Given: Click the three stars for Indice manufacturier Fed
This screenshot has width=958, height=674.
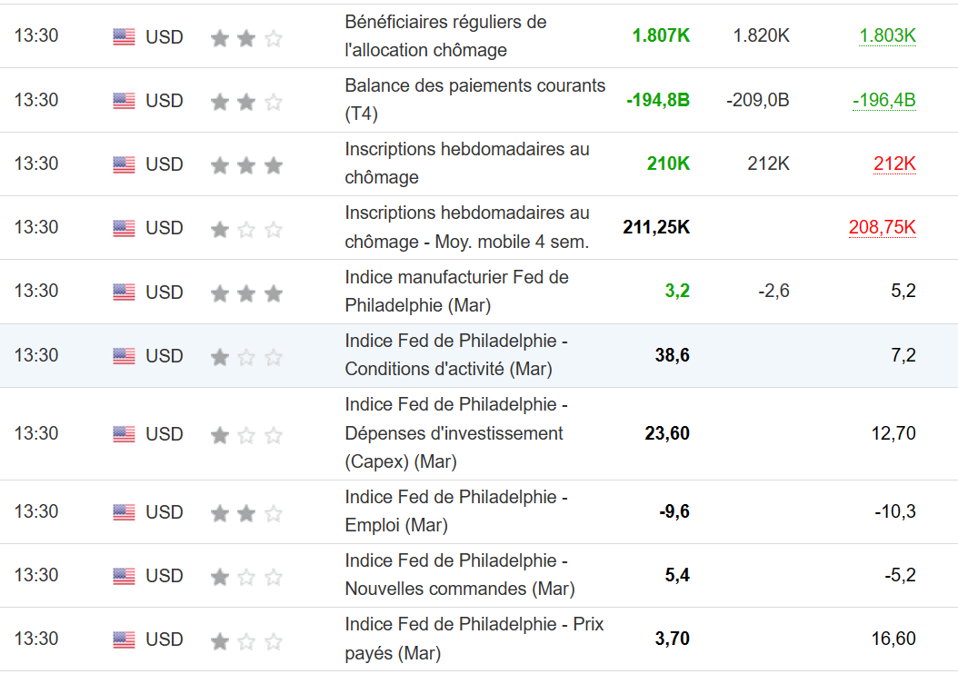Looking at the screenshot, I should point(246,292).
